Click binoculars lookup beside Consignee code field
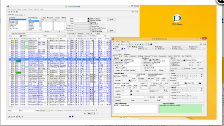Image resolution: width=224 pixels, height=126 pixels. [x=150, y=60]
